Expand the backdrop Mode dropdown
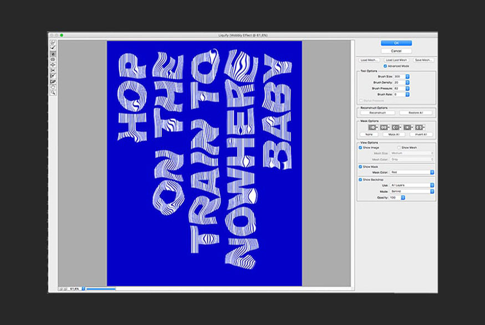 [412, 191]
